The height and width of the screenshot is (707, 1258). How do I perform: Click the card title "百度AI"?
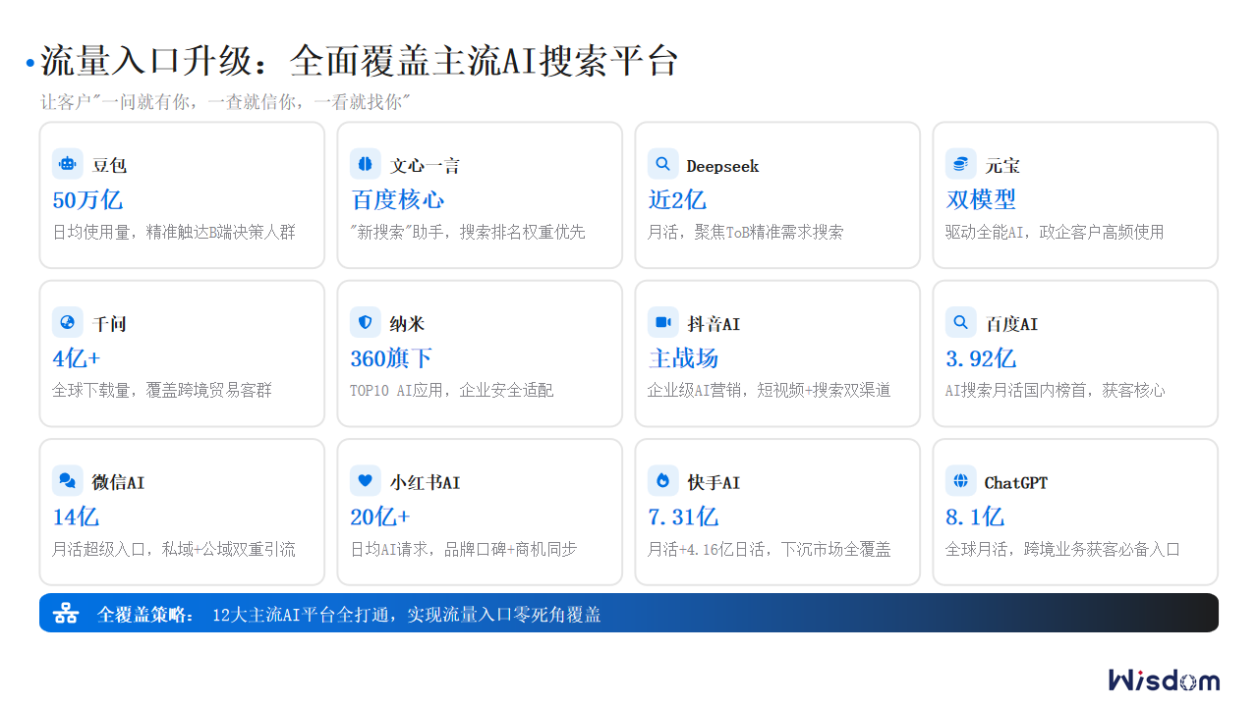tap(1011, 324)
